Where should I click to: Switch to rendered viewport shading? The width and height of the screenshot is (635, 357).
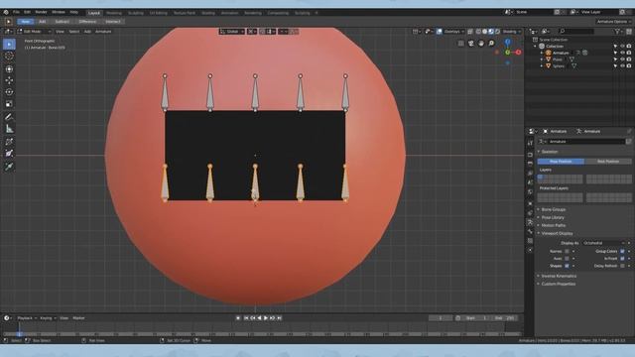tap(497, 31)
